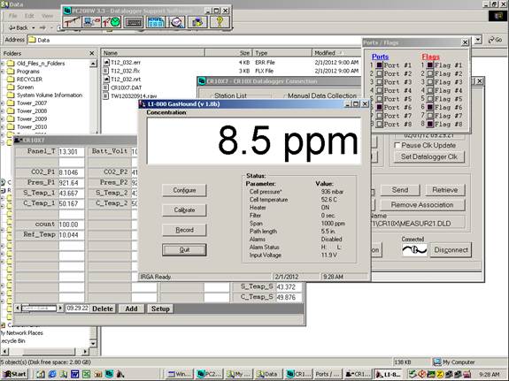The image size is (509, 381).
Task: Switch to the Data taskbar button
Action: click(x=268, y=374)
